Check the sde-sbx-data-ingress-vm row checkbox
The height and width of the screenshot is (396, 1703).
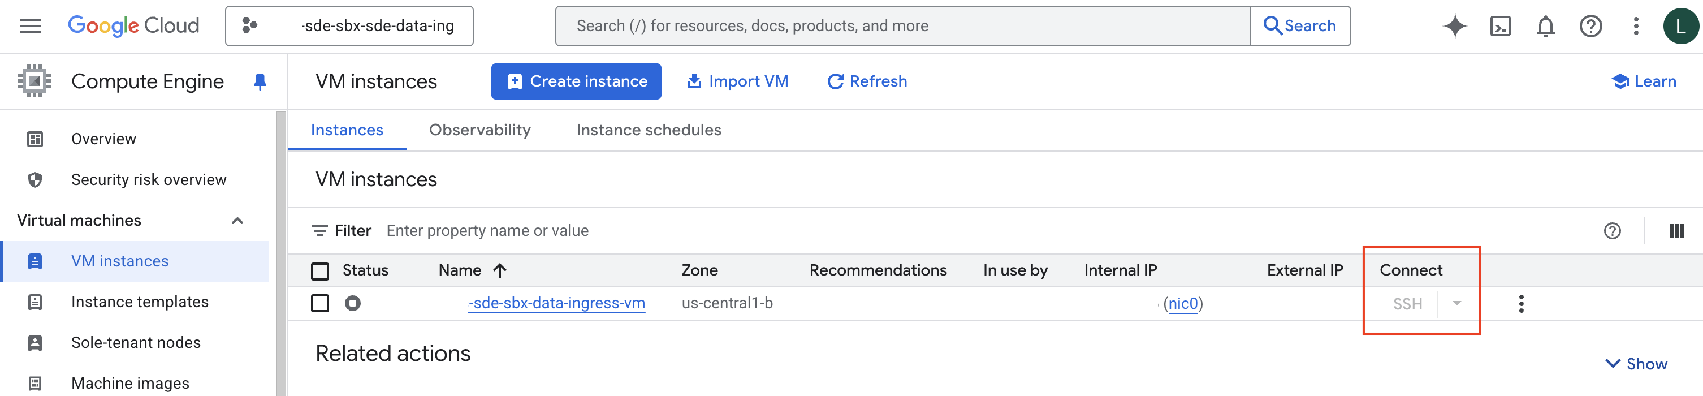click(x=320, y=303)
